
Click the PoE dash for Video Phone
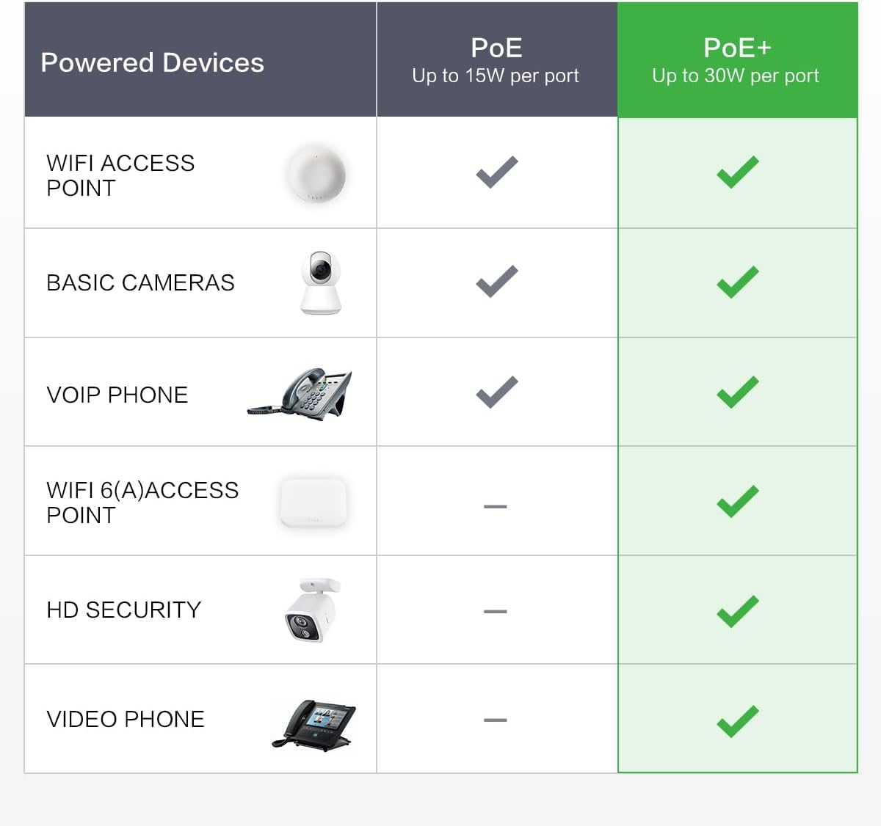coord(496,720)
